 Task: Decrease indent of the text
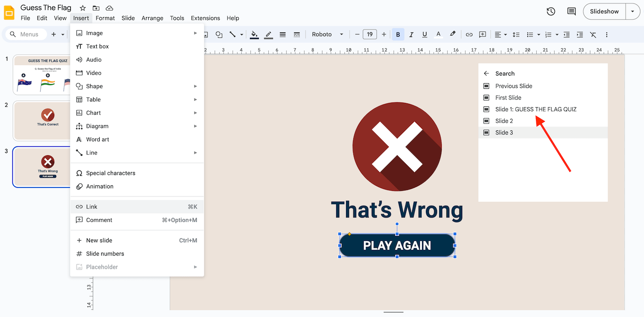coord(567,34)
